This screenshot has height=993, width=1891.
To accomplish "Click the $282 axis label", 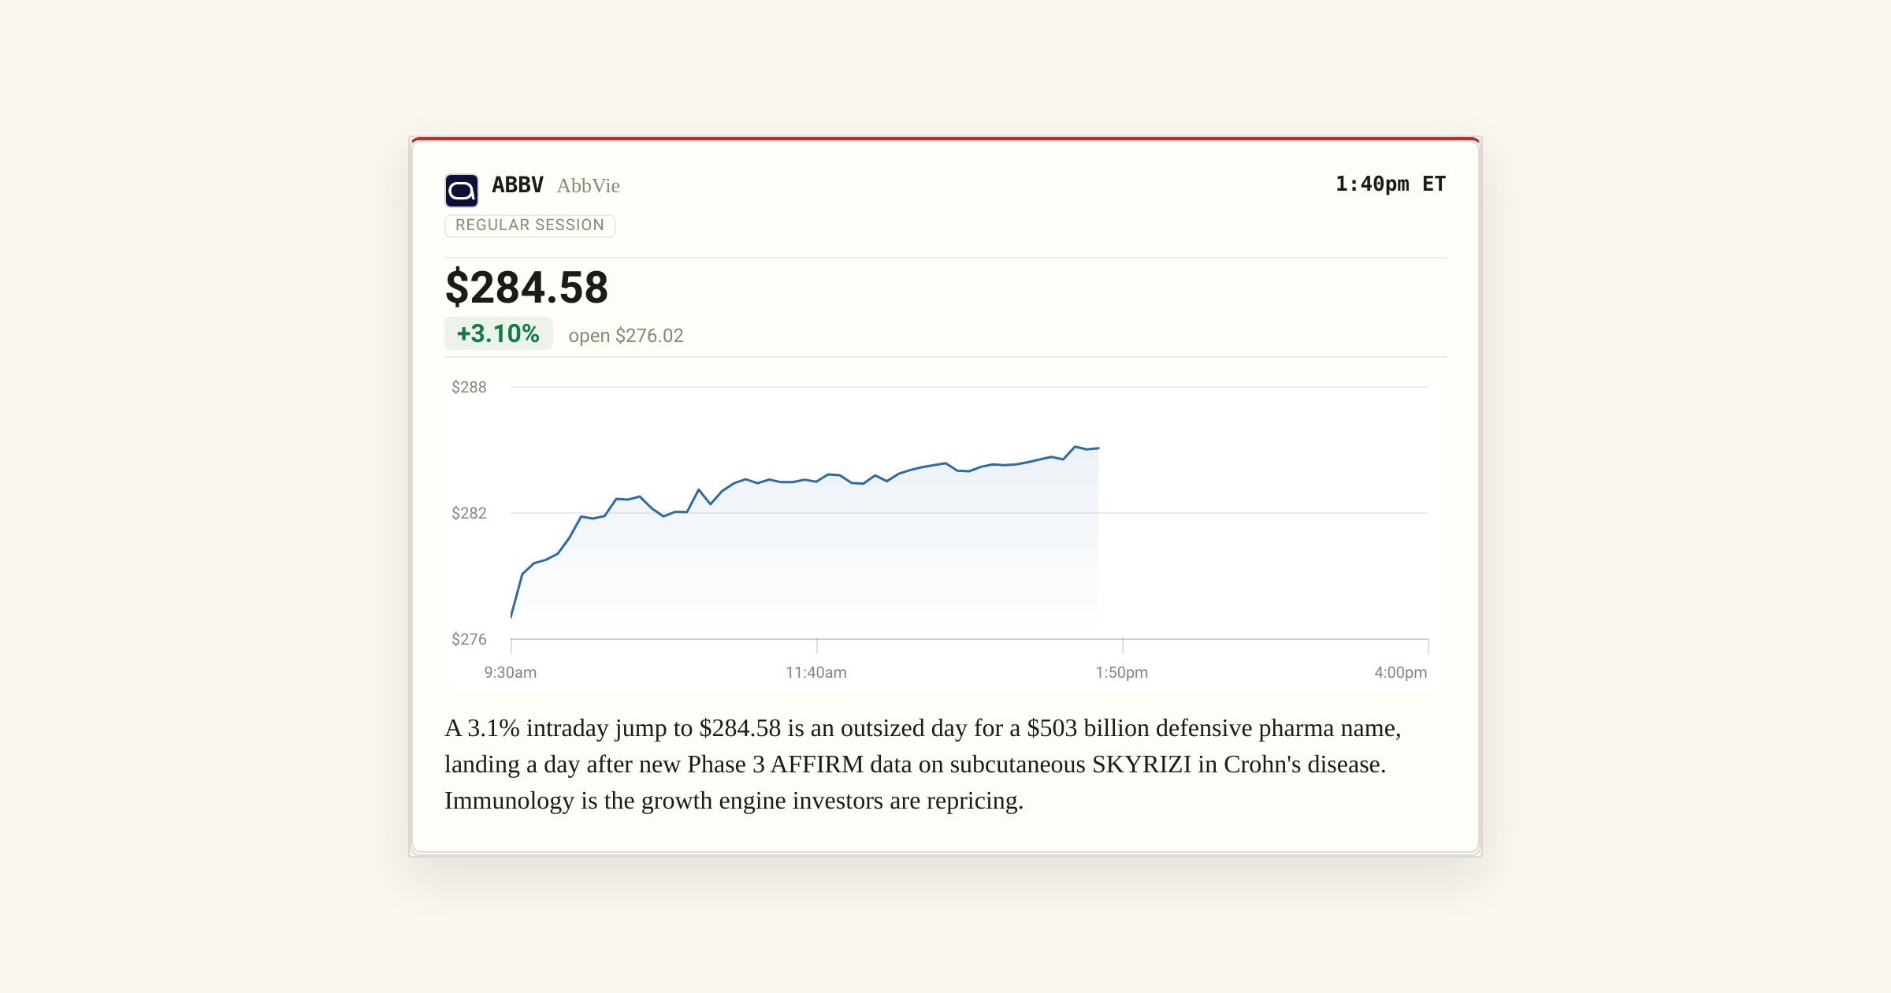I will coord(469,513).
